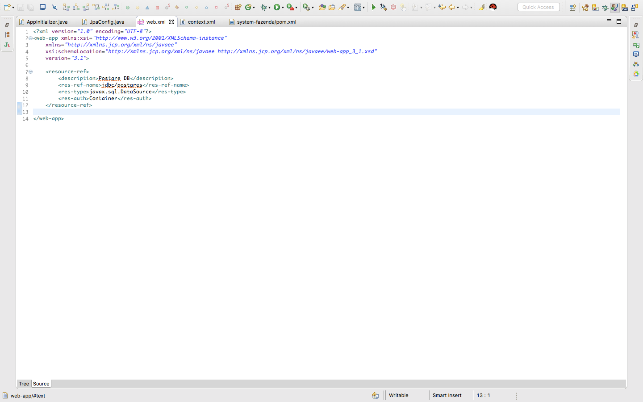Viewport: 643px width, 402px height.
Task: Click the closing web-app tag
Action: [x=49, y=118]
